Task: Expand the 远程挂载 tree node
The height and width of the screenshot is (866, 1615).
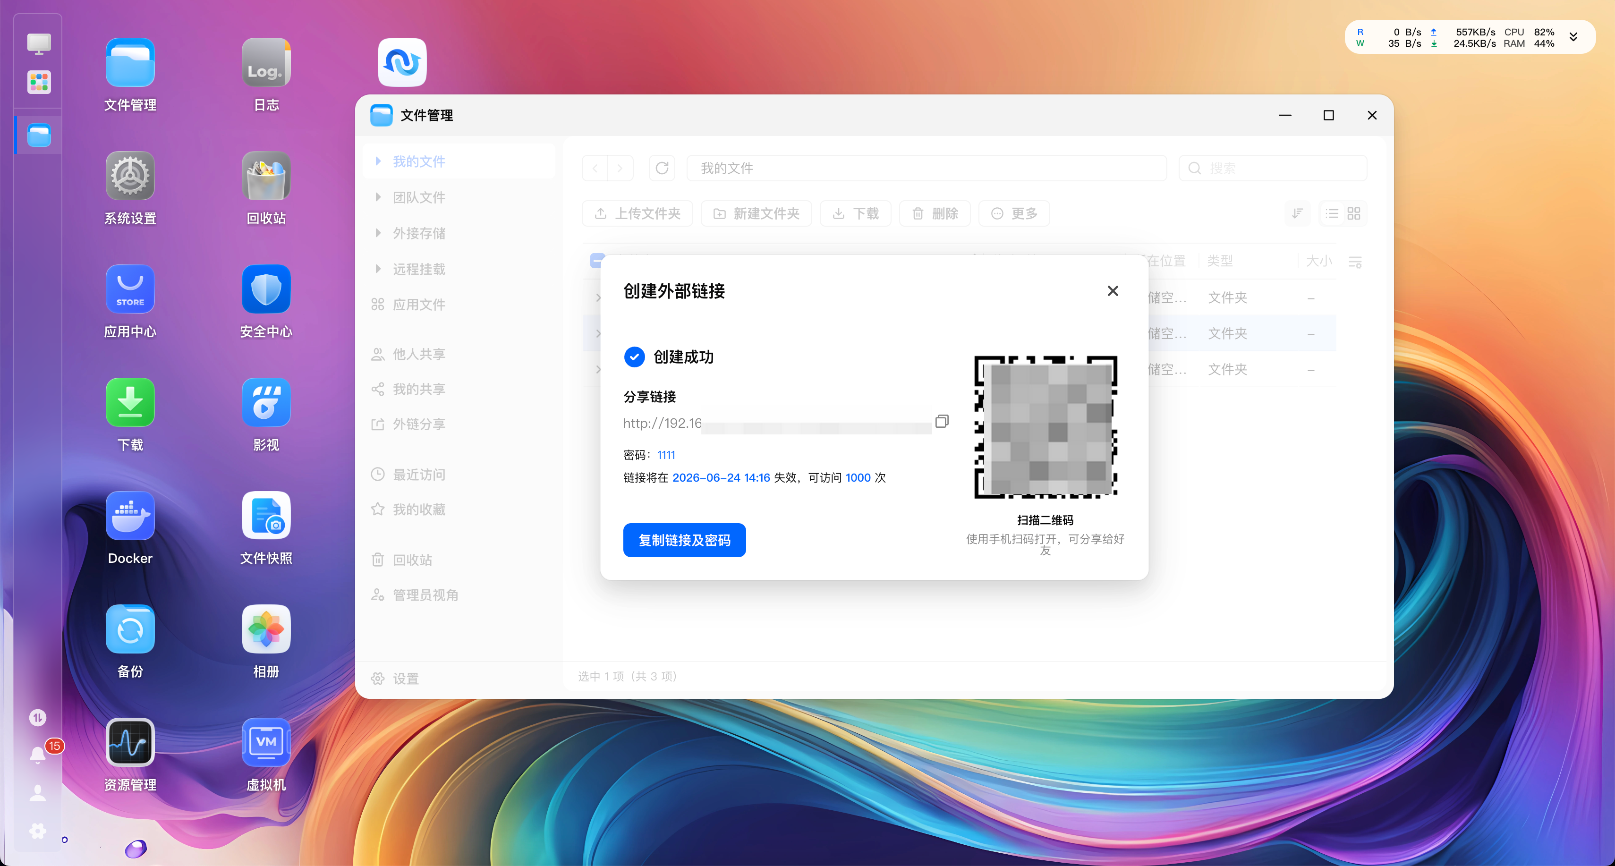Action: tap(378, 268)
